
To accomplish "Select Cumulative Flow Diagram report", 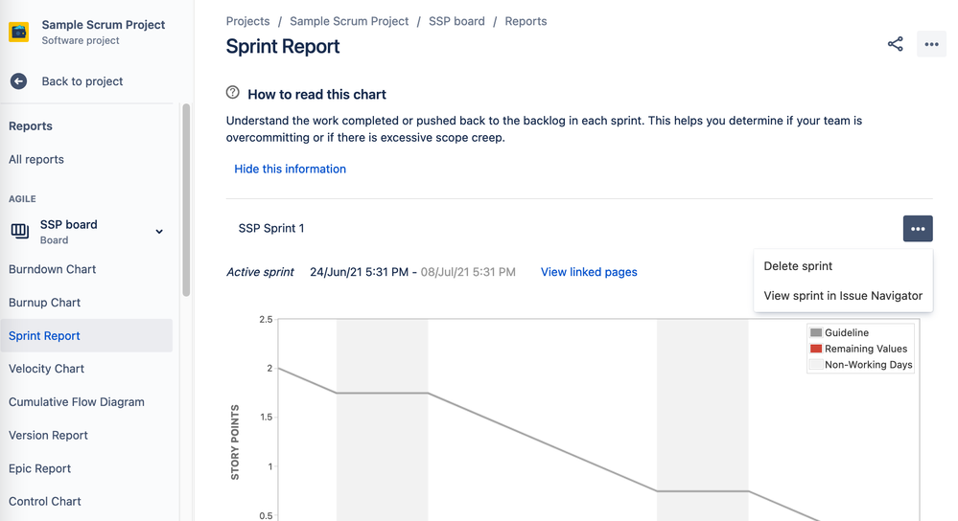I will click(77, 402).
